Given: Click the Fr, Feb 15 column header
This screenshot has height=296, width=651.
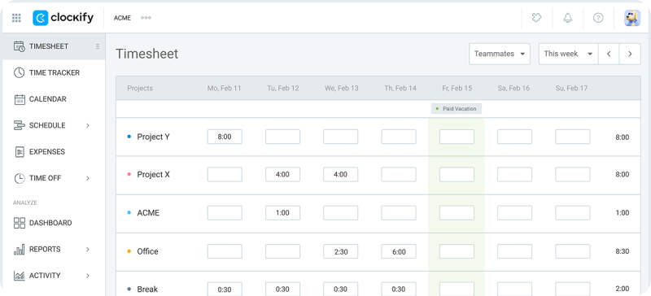Looking at the screenshot, I should pyautogui.click(x=457, y=89).
